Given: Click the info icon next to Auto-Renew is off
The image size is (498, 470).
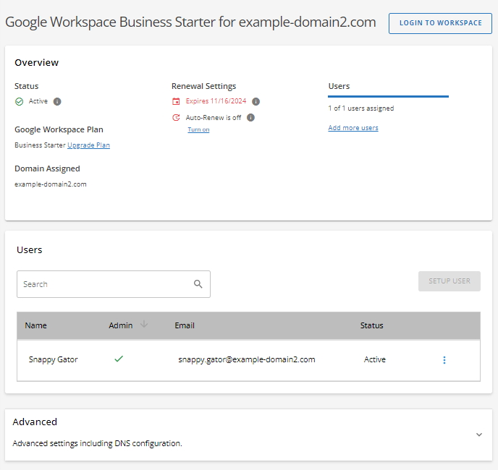Looking at the screenshot, I should 250,118.
